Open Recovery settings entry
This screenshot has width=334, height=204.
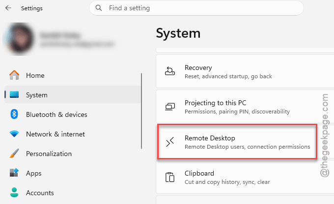245,71
